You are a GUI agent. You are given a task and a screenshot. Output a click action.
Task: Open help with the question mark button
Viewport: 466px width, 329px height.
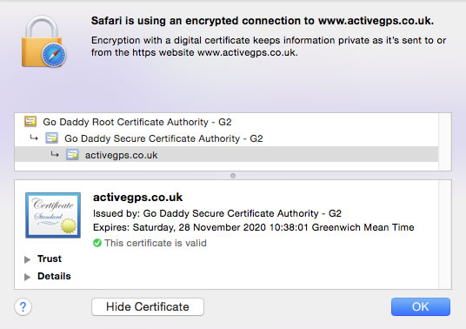pyautogui.click(x=23, y=306)
